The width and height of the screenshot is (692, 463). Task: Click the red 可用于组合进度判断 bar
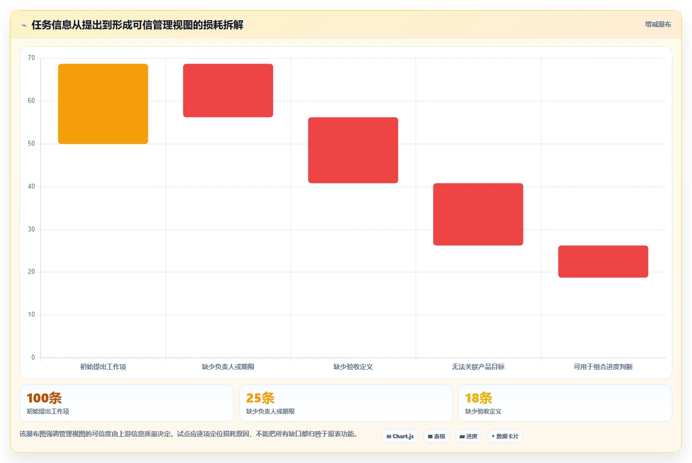click(603, 261)
